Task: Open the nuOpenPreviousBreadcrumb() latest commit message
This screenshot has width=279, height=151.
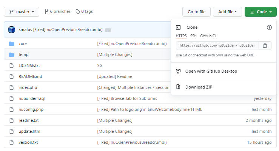Action: (68, 30)
